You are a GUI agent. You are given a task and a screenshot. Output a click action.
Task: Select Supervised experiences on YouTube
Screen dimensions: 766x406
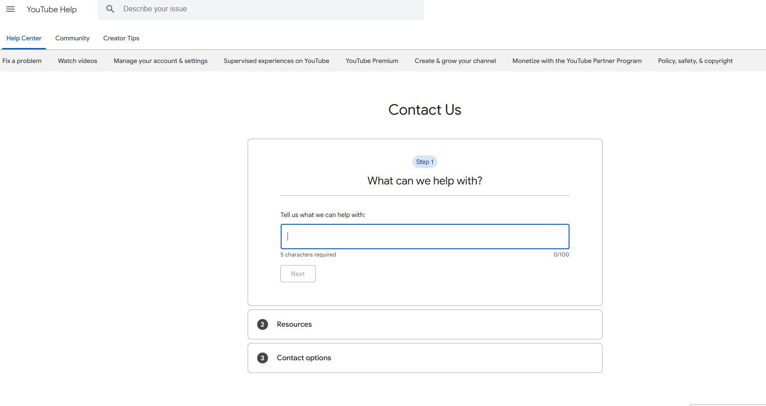pyautogui.click(x=277, y=61)
